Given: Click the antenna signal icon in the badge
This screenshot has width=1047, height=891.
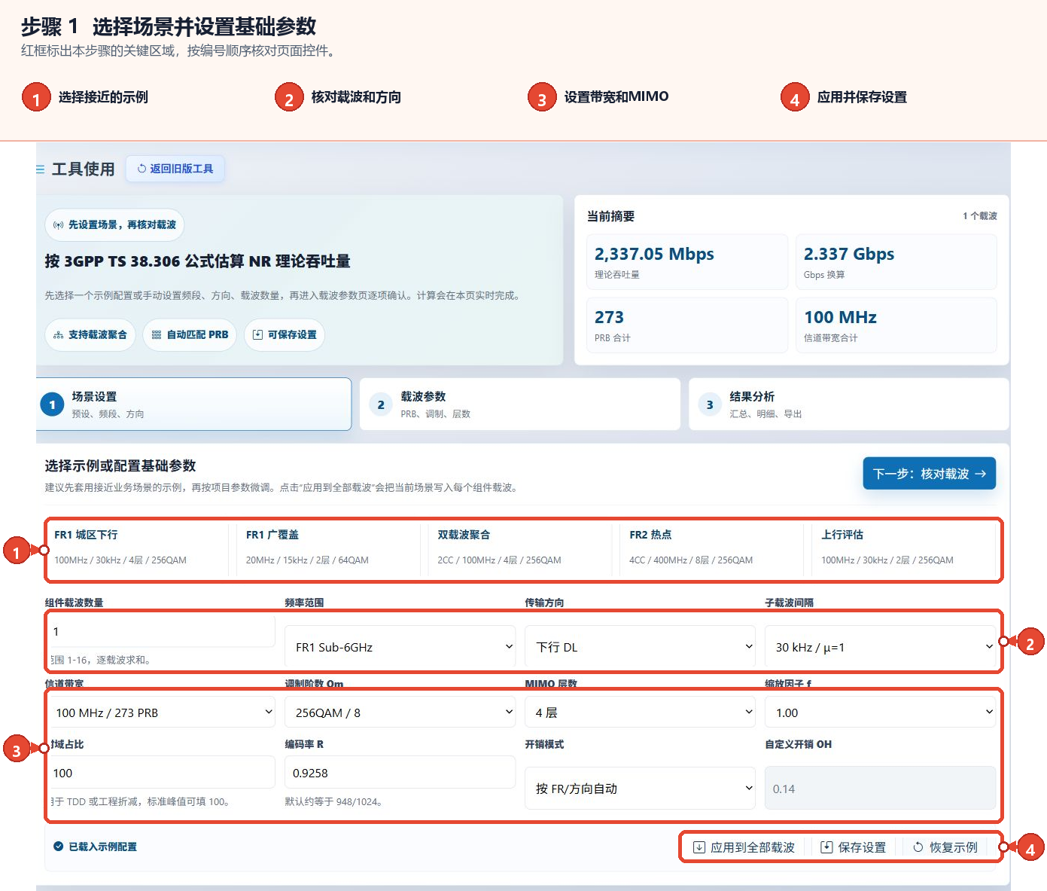Looking at the screenshot, I should coord(58,225).
